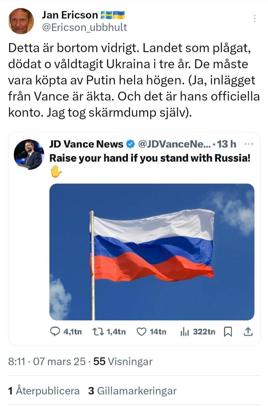Click the share icon on quoted tweet
The width and height of the screenshot is (268, 407).
248,332
